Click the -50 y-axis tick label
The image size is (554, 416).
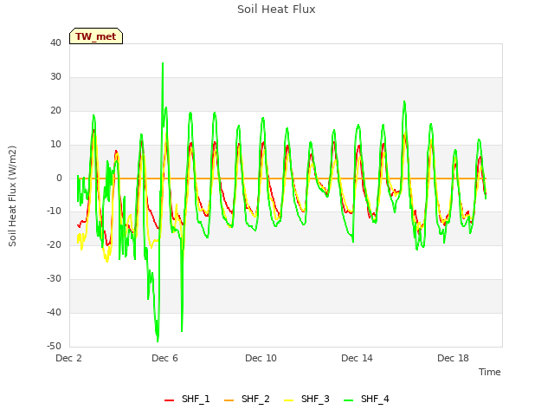click(x=55, y=347)
